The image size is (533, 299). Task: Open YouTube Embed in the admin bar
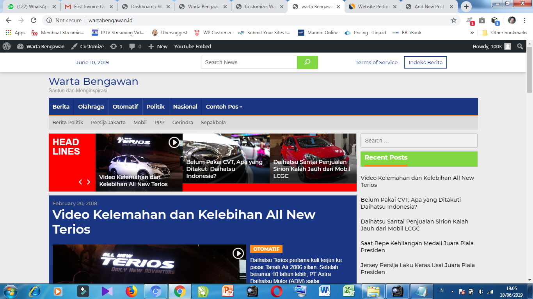193,46
